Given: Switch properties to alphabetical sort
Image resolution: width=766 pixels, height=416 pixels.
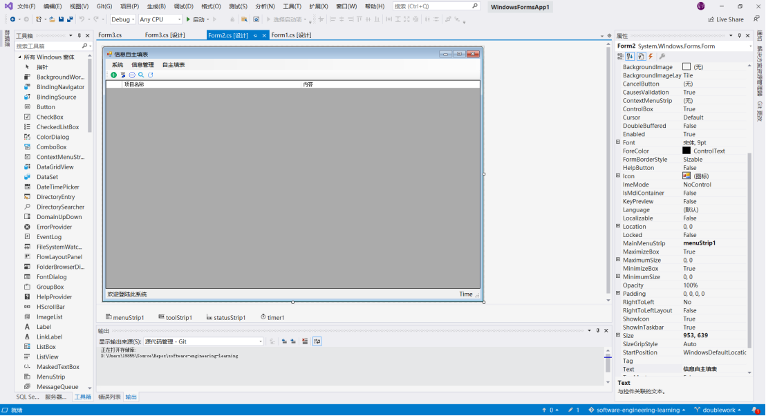Looking at the screenshot, I should pos(630,57).
